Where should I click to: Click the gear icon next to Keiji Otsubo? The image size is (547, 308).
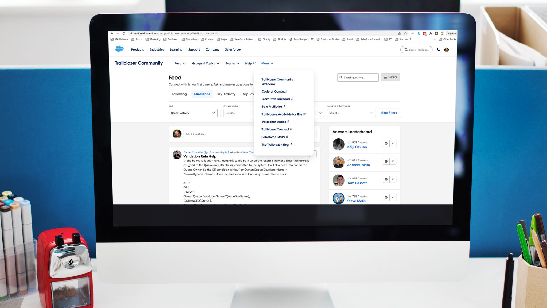coord(386,143)
